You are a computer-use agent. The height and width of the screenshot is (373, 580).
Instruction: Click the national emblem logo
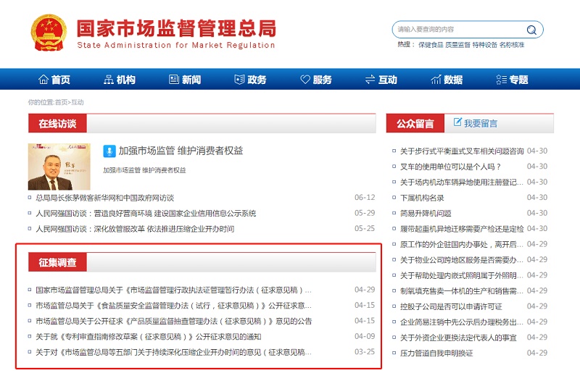(48, 33)
